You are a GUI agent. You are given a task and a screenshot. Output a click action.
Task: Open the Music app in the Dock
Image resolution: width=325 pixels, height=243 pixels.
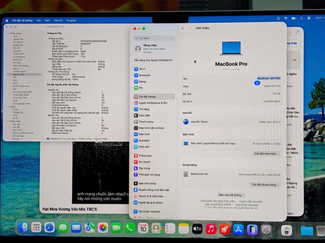coord(211,229)
